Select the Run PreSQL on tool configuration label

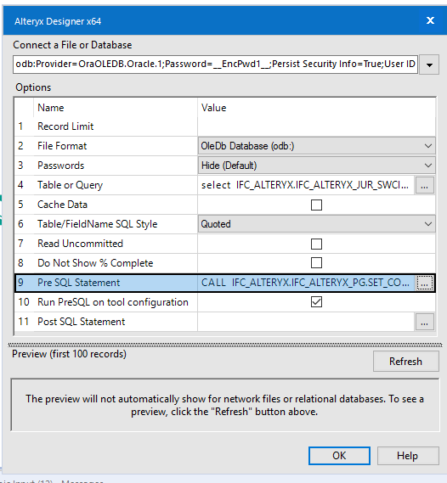coord(113,302)
